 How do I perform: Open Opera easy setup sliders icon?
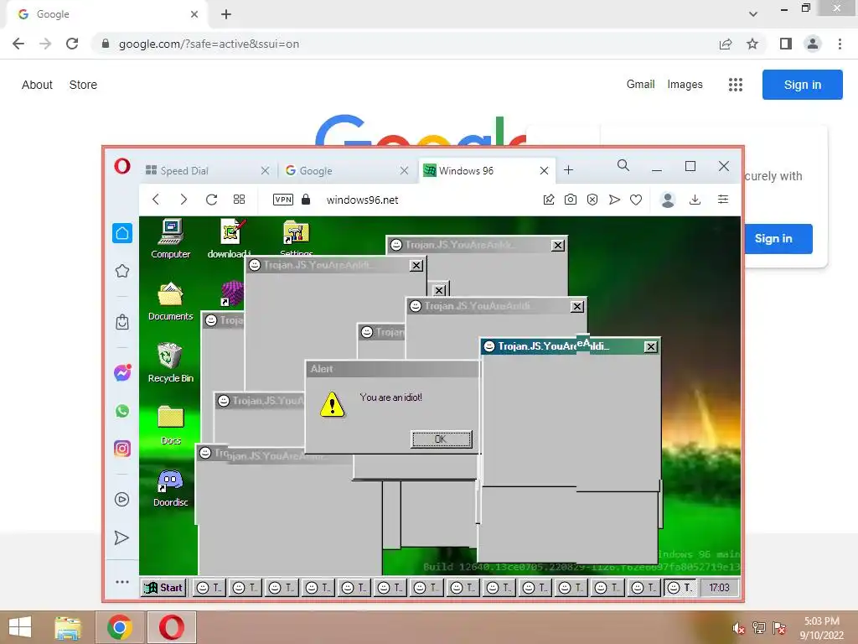pos(723,200)
